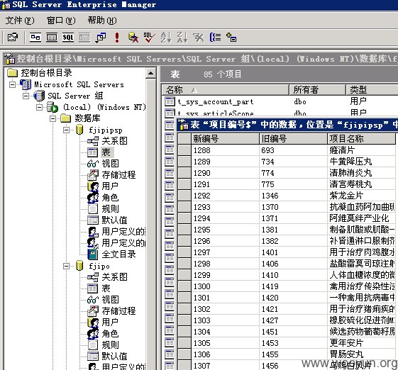The height and width of the screenshot is (370, 398).
Task: Click cell 更年安片 in data grid
Action: [362, 343]
